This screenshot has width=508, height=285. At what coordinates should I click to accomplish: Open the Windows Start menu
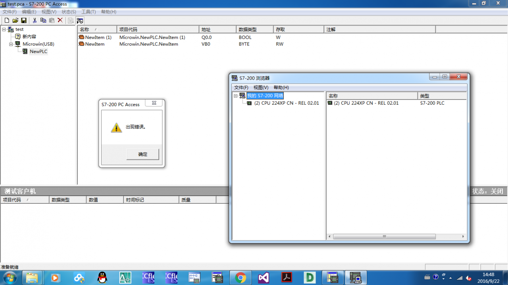(x=10, y=277)
